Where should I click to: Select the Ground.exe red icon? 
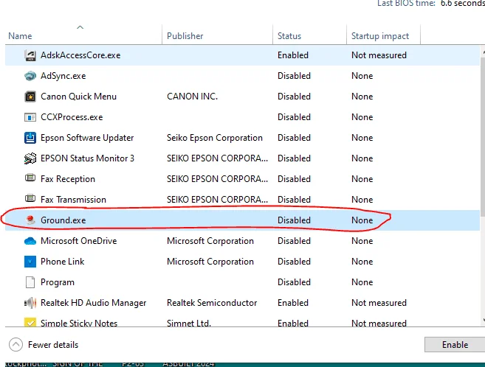[30, 220]
